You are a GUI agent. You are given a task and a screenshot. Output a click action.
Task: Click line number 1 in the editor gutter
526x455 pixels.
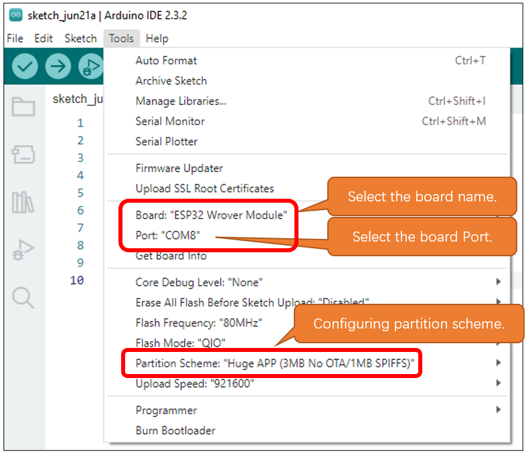pyautogui.click(x=80, y=122)
